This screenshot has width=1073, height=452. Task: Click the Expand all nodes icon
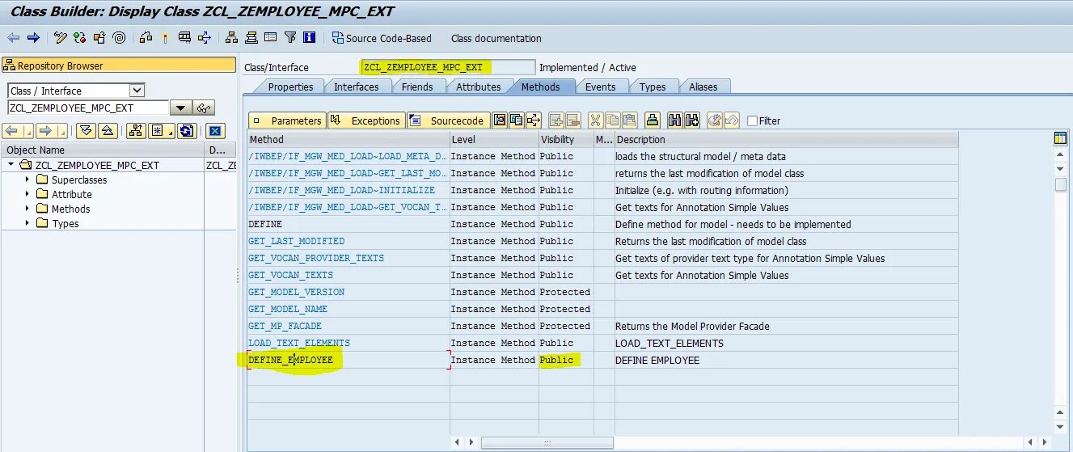(86, 131)
